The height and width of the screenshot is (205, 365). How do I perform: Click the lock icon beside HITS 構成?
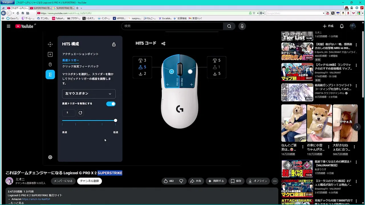coord(114,44)
